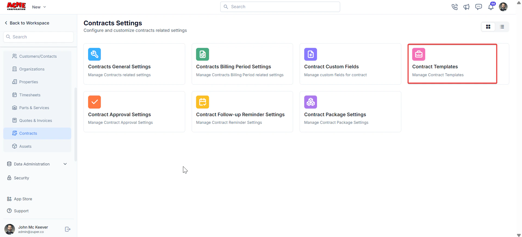Open Contracts Billing Period Settings title
The width and height of the screenshot is (522, 237).
234,67
